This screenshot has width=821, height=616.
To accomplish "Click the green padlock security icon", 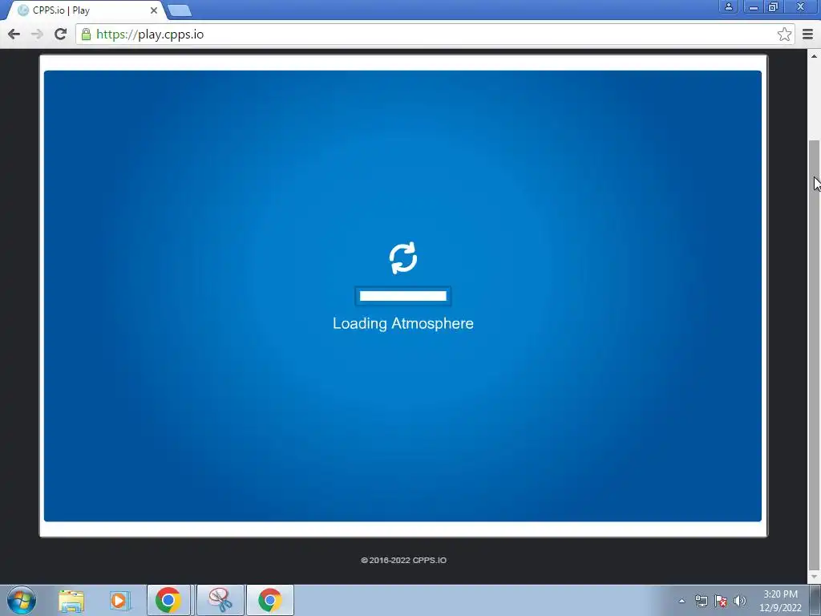I will click(x=86, y=34).
